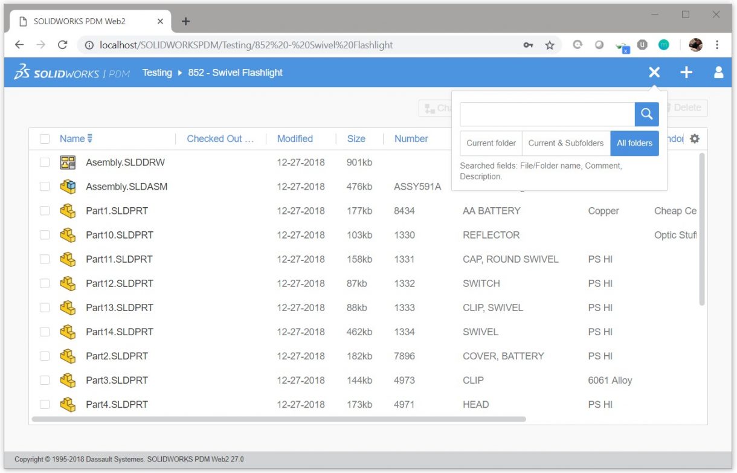Reload the page with refresh icon

(62, 45)
